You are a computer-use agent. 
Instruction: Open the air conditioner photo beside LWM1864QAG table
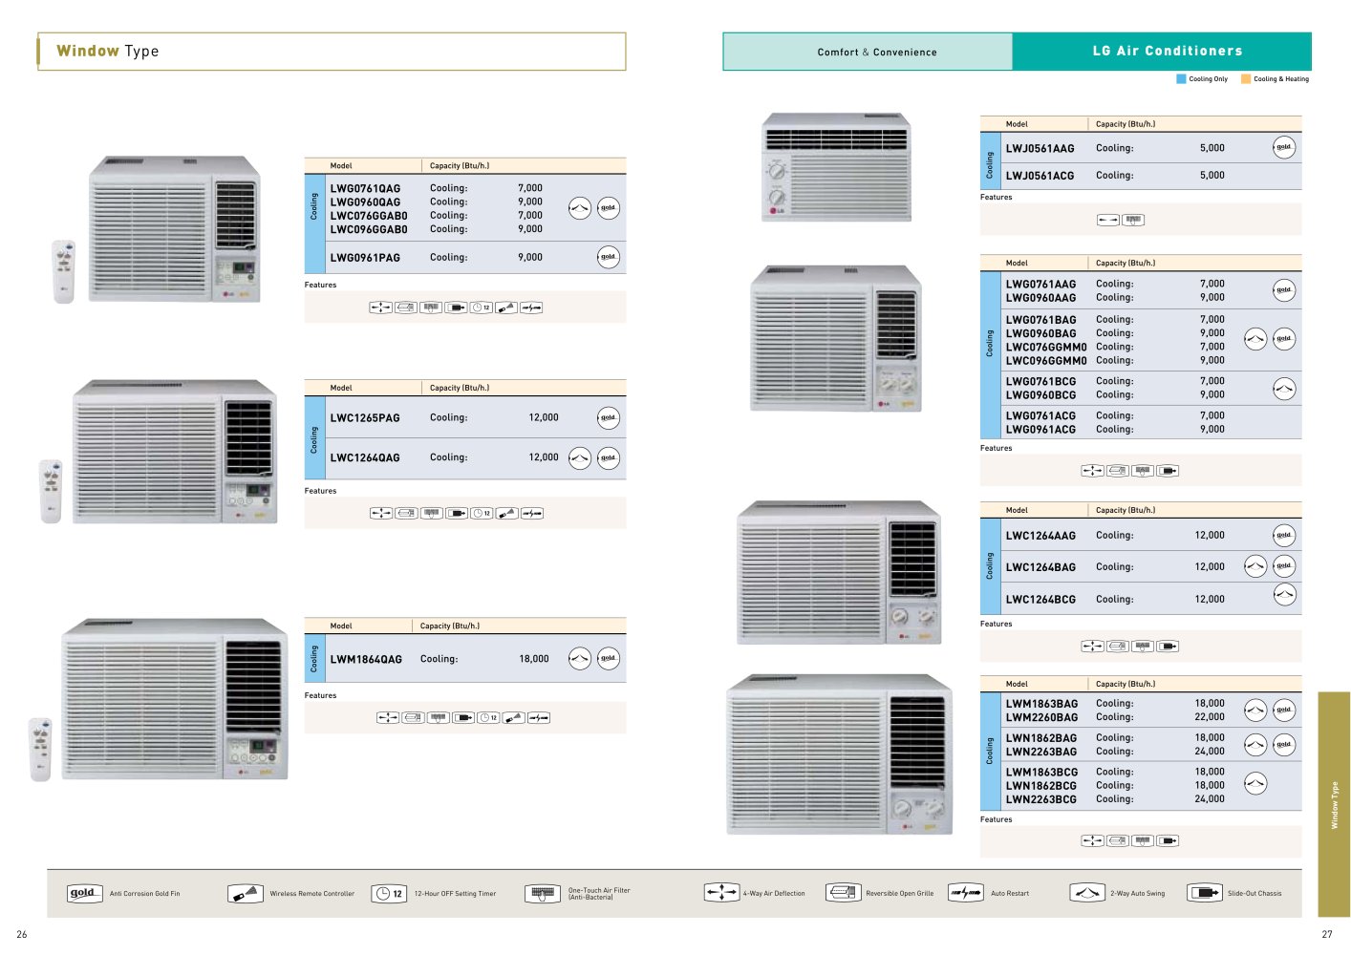tap(175, 699)
